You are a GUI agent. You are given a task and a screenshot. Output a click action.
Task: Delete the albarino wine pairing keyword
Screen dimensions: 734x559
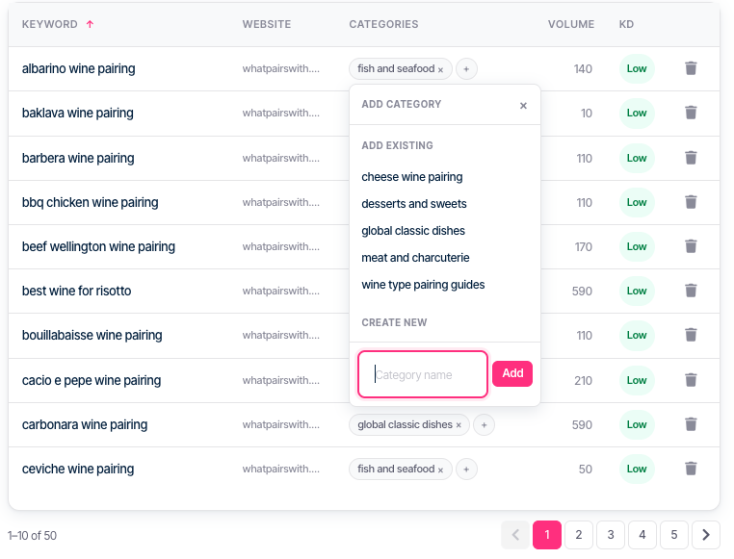(x=691, y=68)
